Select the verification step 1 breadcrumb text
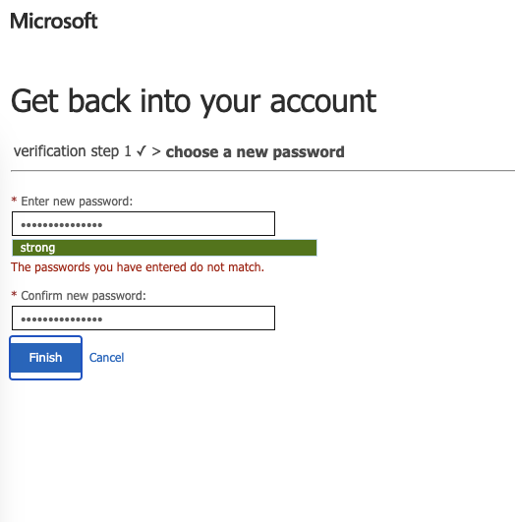Image resolution: width=515 pixels, height=522 pixels. [73, 151]
